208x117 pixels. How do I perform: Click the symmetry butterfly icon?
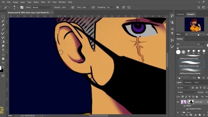pos(129,7)
